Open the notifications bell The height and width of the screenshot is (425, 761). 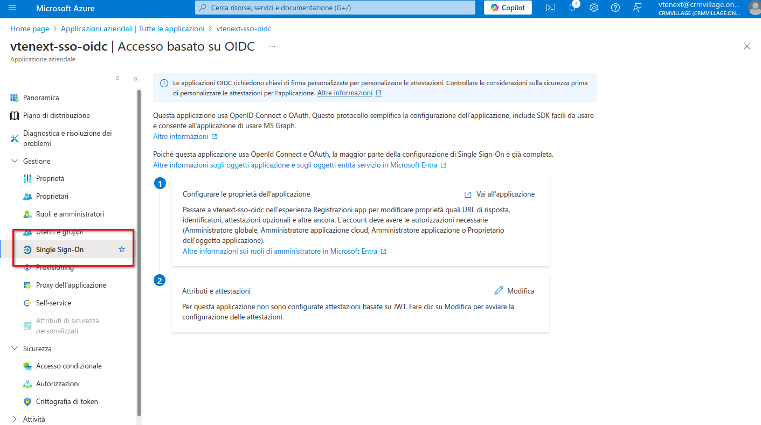click(x=572, y=8)
